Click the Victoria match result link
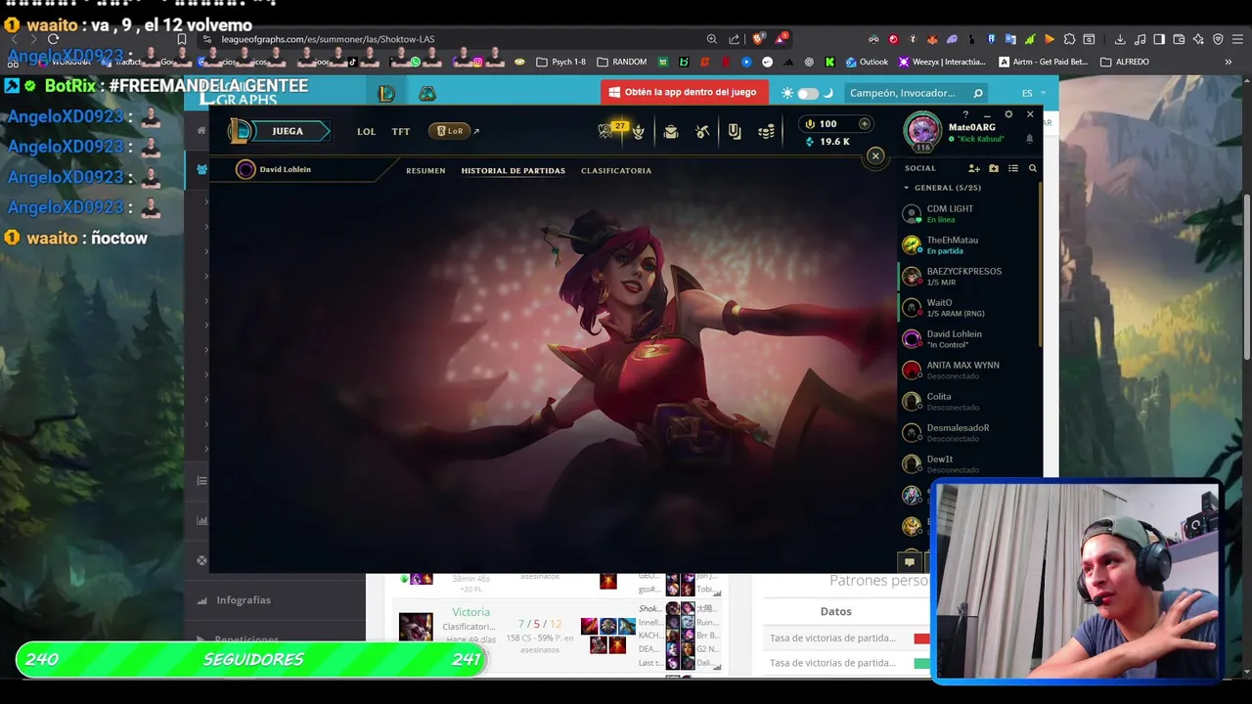This screenshot has width=1252, height=704. coord(470,612)
